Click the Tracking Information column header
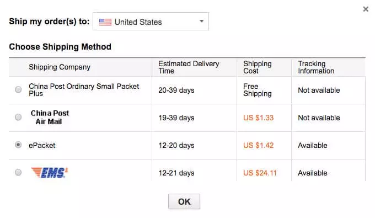The image size is (375, 218). pos(316,67)
